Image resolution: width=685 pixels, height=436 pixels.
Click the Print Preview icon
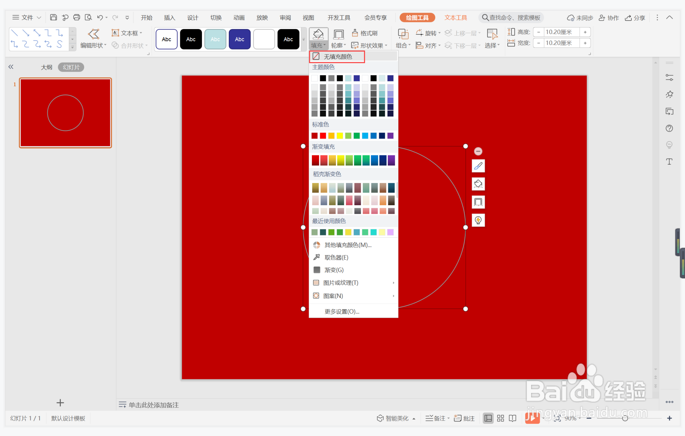(88, 18)
